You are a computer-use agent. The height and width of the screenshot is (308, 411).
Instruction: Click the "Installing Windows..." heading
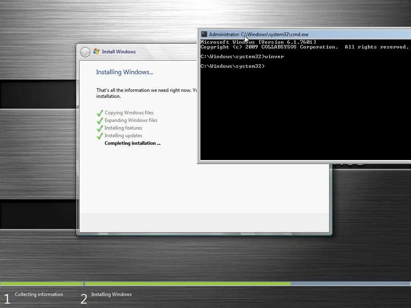124,72
